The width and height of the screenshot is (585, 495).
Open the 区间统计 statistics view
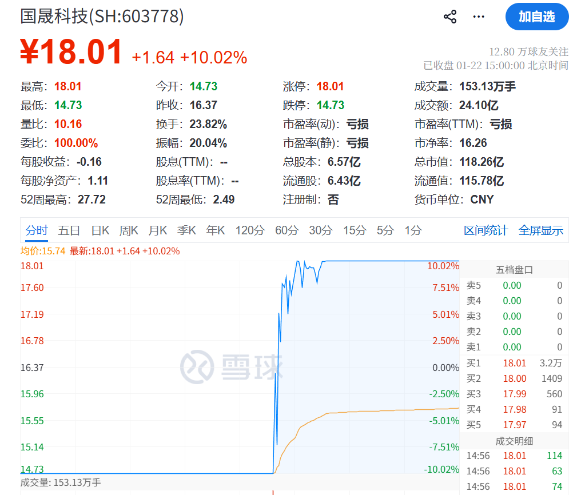(485, 229)
